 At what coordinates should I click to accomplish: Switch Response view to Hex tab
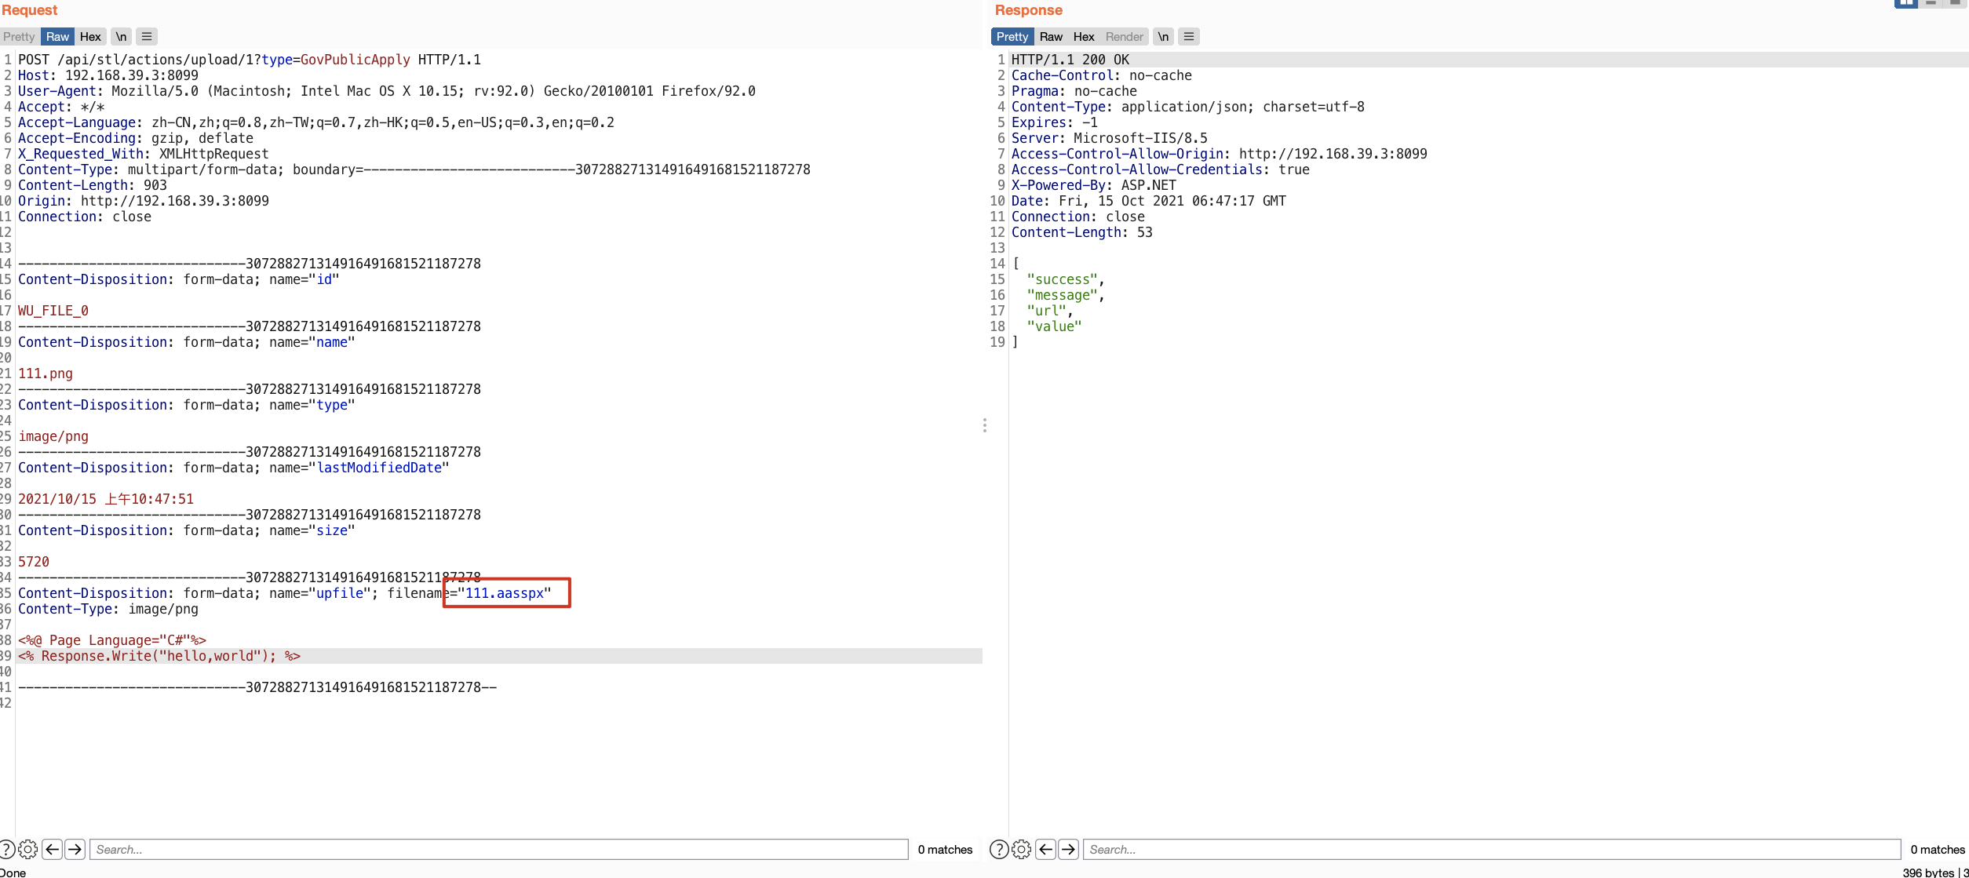click(x=1084, y=37)
